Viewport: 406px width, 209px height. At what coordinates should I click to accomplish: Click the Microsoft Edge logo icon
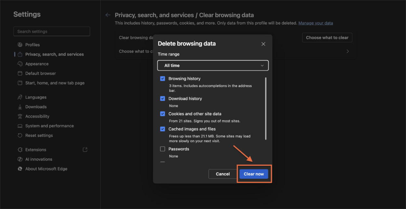pyautogui.click(x=20, y=169)
